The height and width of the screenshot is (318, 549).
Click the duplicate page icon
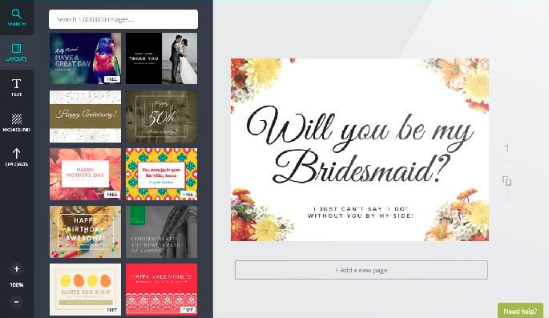tap(507, 181)
